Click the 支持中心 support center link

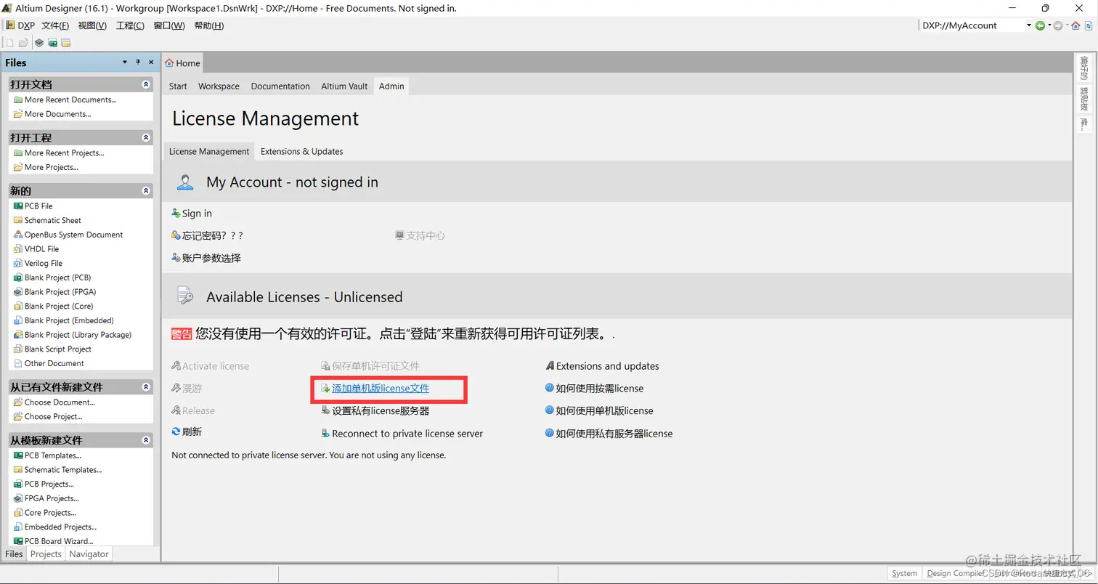(x=420, y=235)
